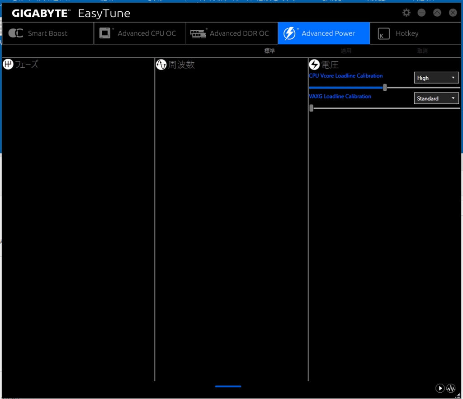Click the window resize grip at bottom-right corner
Viewport: 463px width, 399px height.
[x=458, y=395]
